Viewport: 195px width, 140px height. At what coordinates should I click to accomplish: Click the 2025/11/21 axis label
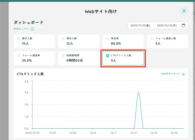click(32, 133)
